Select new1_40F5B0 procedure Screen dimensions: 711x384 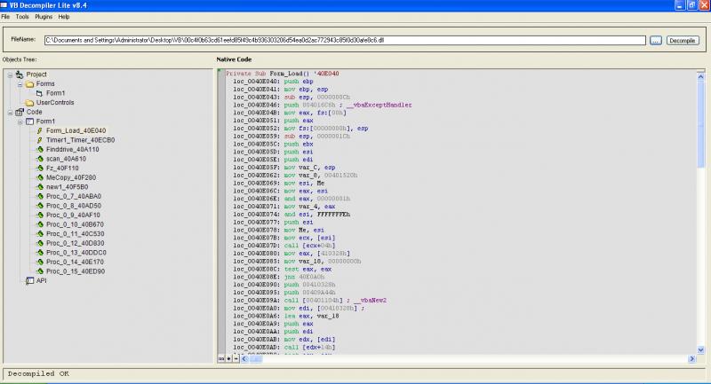point(68,187)
